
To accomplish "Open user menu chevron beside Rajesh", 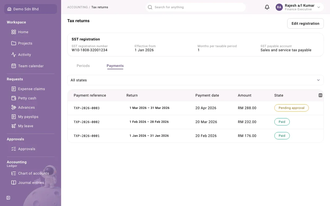I will pos(319,7).
